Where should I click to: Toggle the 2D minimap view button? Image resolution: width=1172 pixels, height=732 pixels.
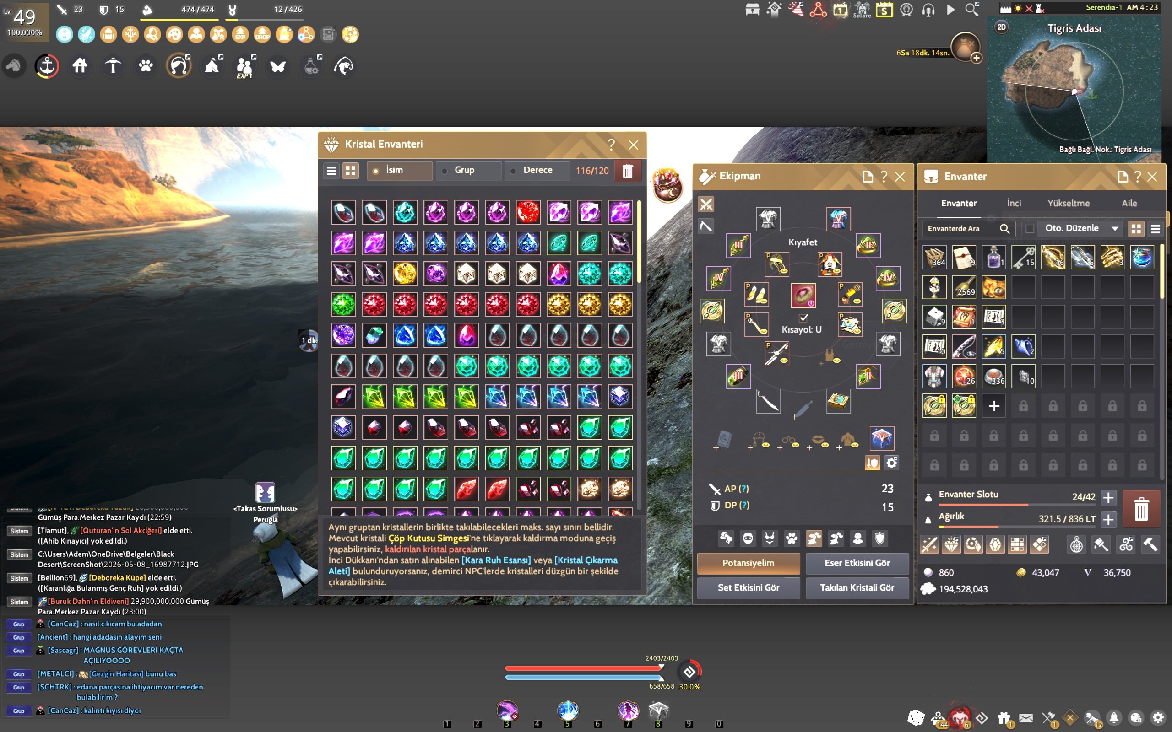[x=1002, y=27]
